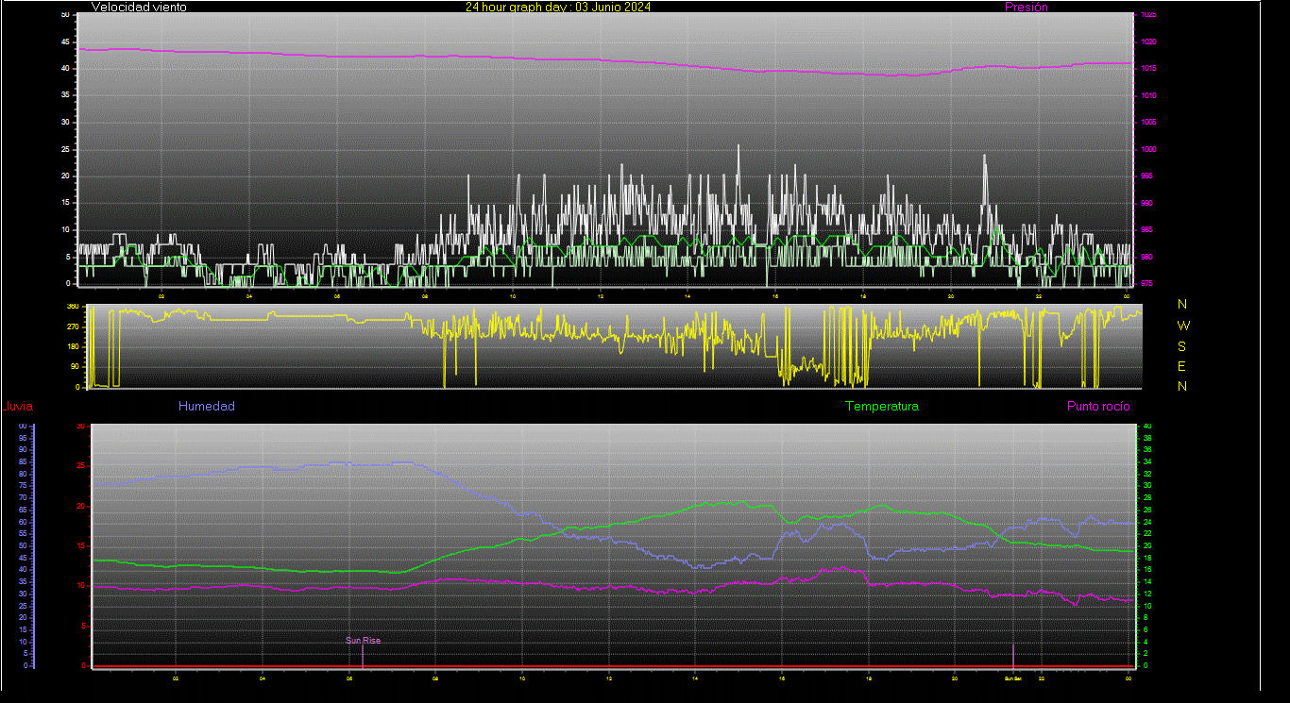Viewport: 1290px width, 703px height.
Task: Click the 180 wind direction axis value
Action: (x=73, y=347)
